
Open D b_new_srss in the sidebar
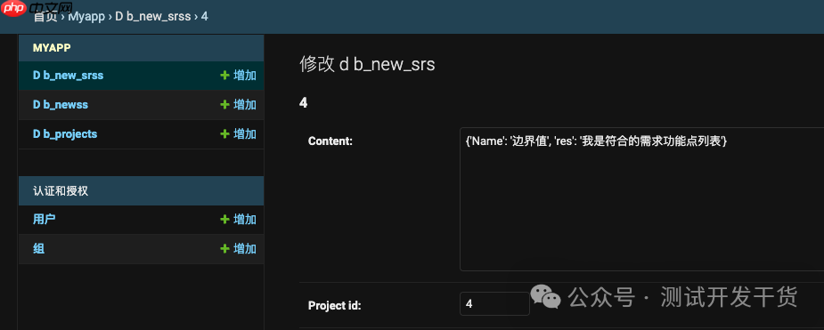[69, 76]
